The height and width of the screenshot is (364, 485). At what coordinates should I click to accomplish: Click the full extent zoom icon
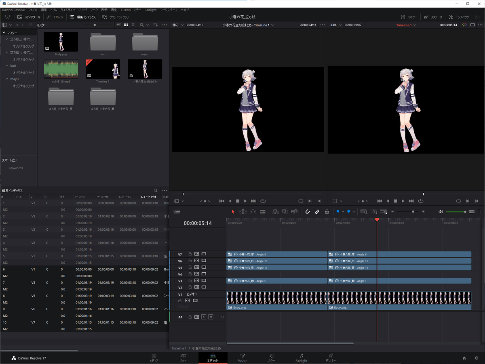click(364, 212)
